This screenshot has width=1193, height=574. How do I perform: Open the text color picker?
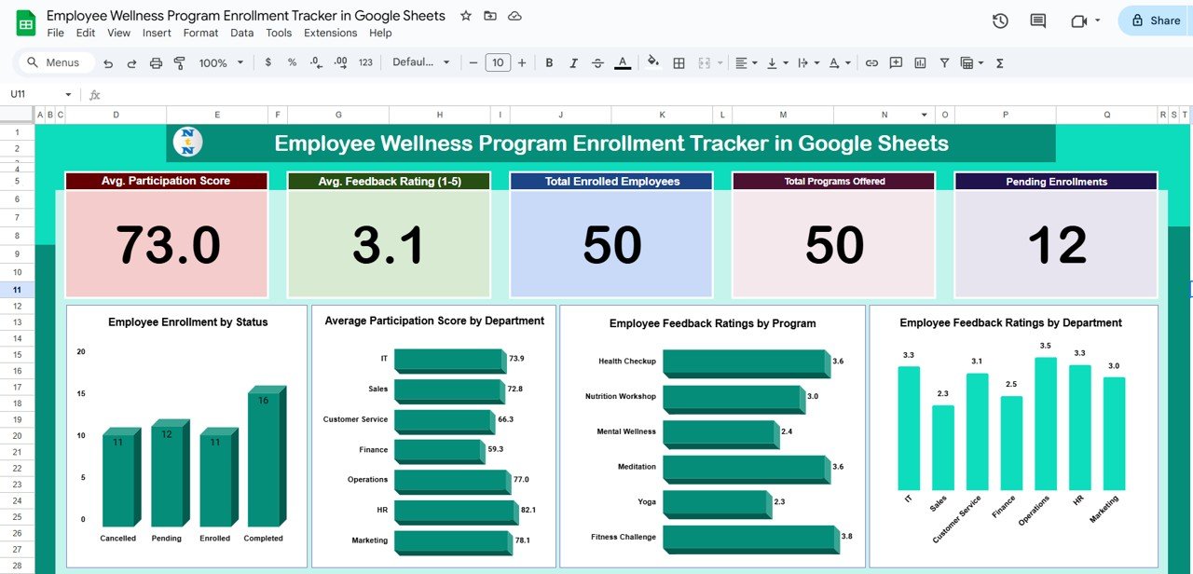tap(623, 62)
